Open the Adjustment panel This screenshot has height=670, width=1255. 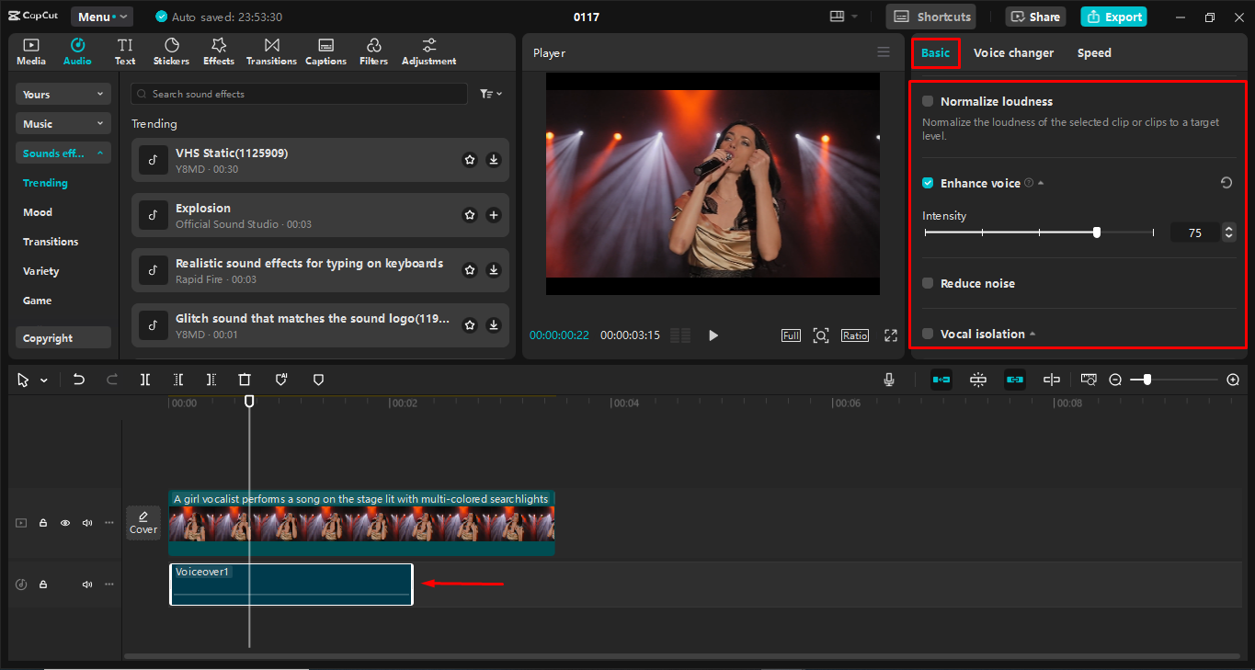point(428,51)
